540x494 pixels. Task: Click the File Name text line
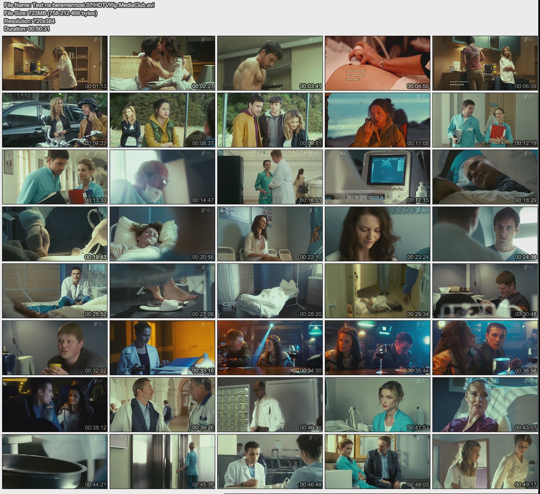79,5
